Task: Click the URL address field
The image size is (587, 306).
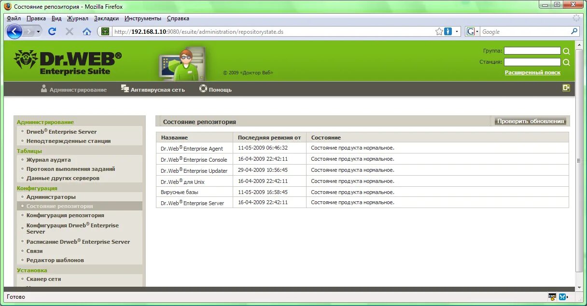Action: [x=273, y=31]
